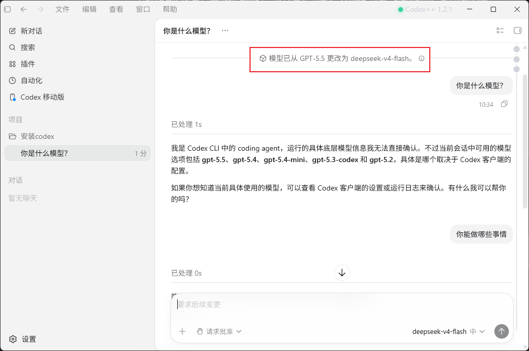This screenshot has height=351, width=529.
Task: Click the third scroll marker dot
Action: [517, 69]
